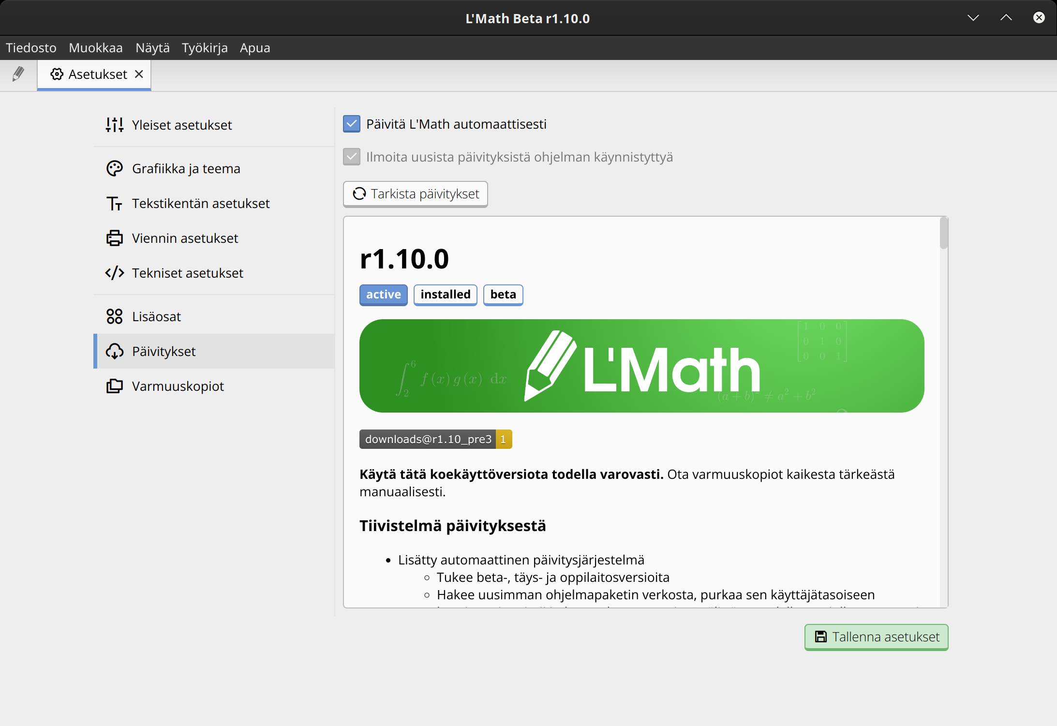This screenshot has width=1057, height=726.
Task: Open Grafiikka ja teema settings
Action: 214,168
